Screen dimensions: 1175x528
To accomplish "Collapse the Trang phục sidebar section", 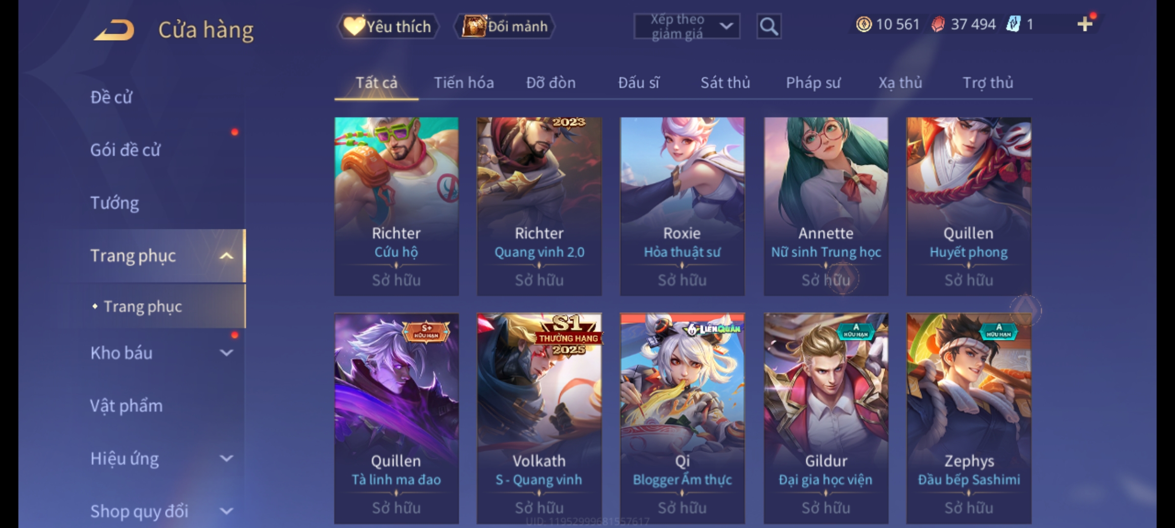I will point(226,256).
